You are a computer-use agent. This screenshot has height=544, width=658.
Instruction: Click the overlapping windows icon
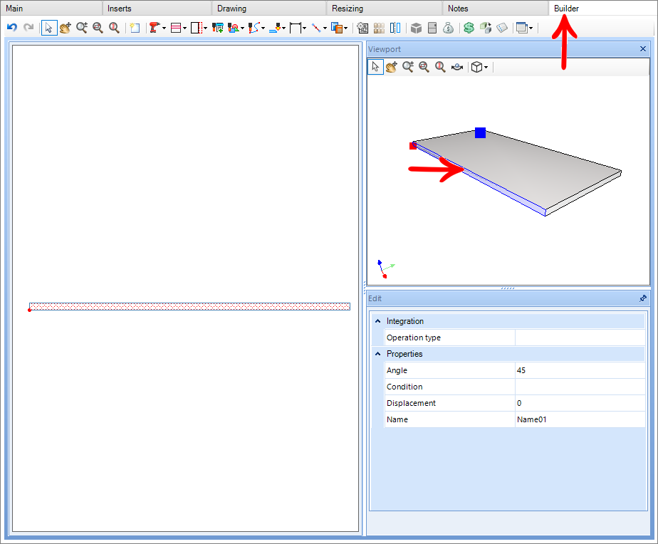tap(522, 28)
